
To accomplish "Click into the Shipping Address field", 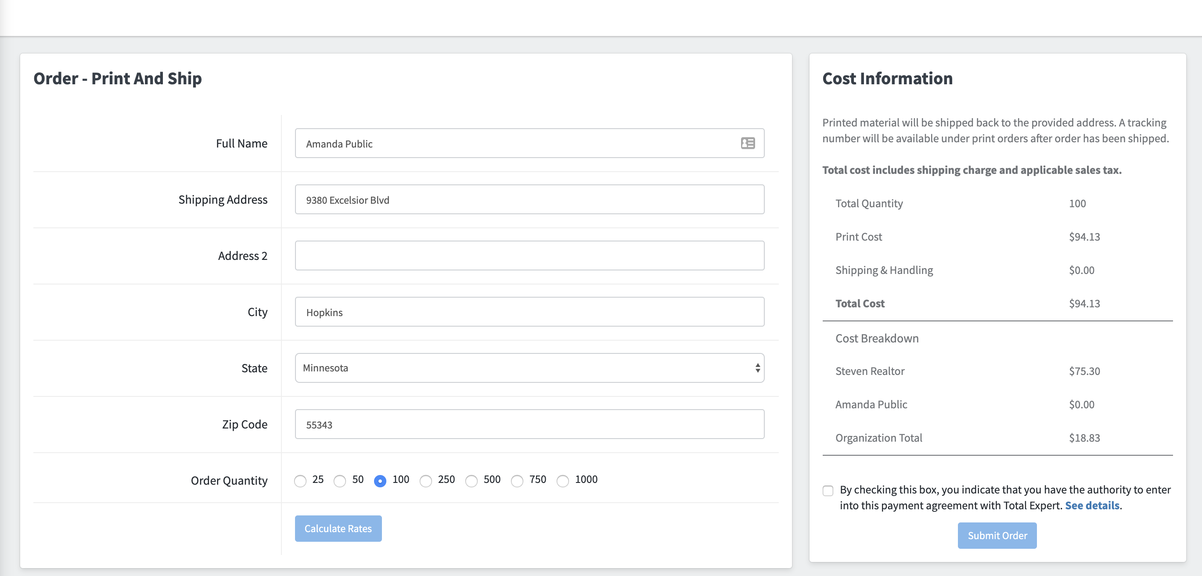I will pyautogui.click(x=529, y=199).
